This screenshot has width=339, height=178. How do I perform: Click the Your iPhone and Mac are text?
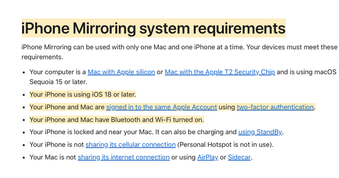tap(67, 107)
